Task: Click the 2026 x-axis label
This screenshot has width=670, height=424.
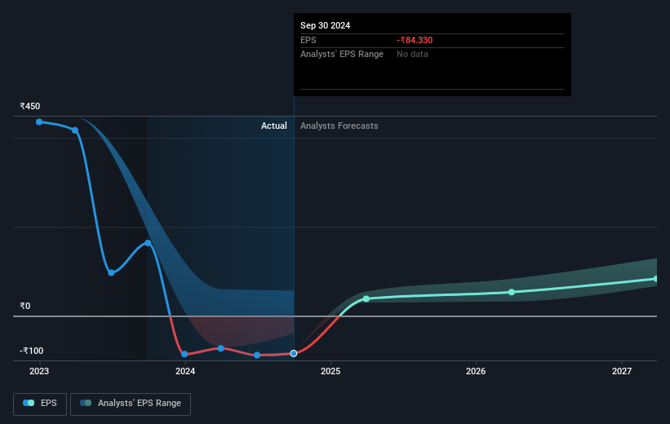Action: 476,372
